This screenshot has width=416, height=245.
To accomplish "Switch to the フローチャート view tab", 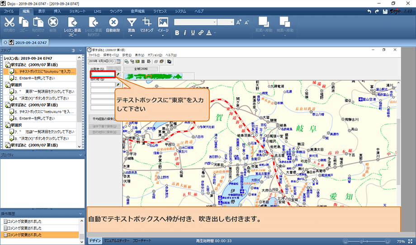I will click(142, 241).
